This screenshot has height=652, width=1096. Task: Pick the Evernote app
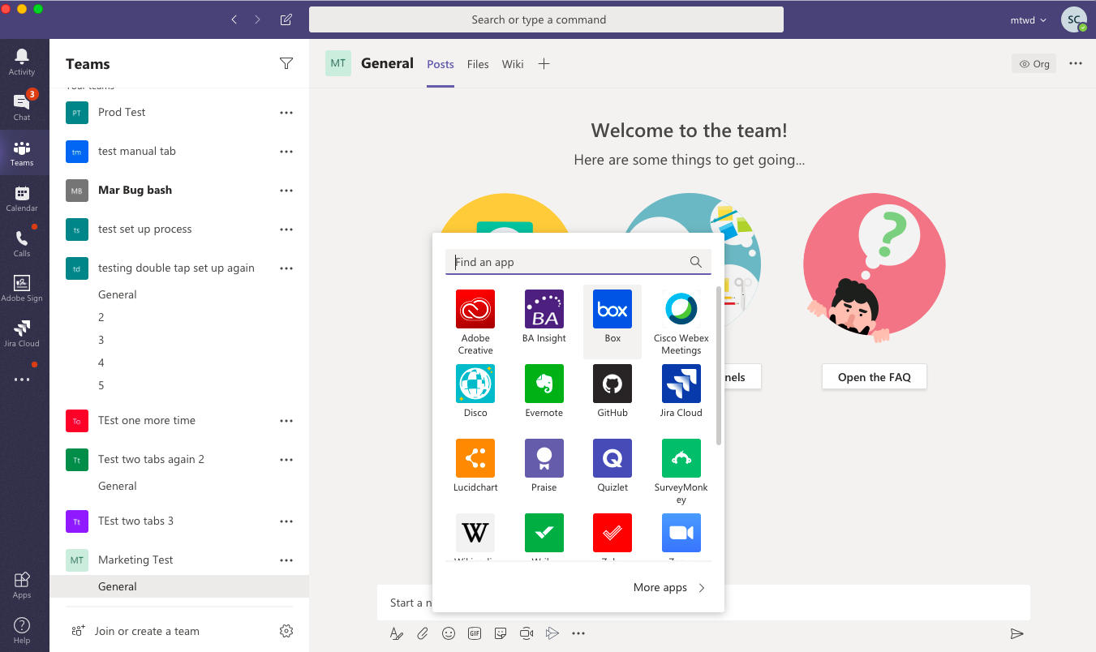pos(544,391)
